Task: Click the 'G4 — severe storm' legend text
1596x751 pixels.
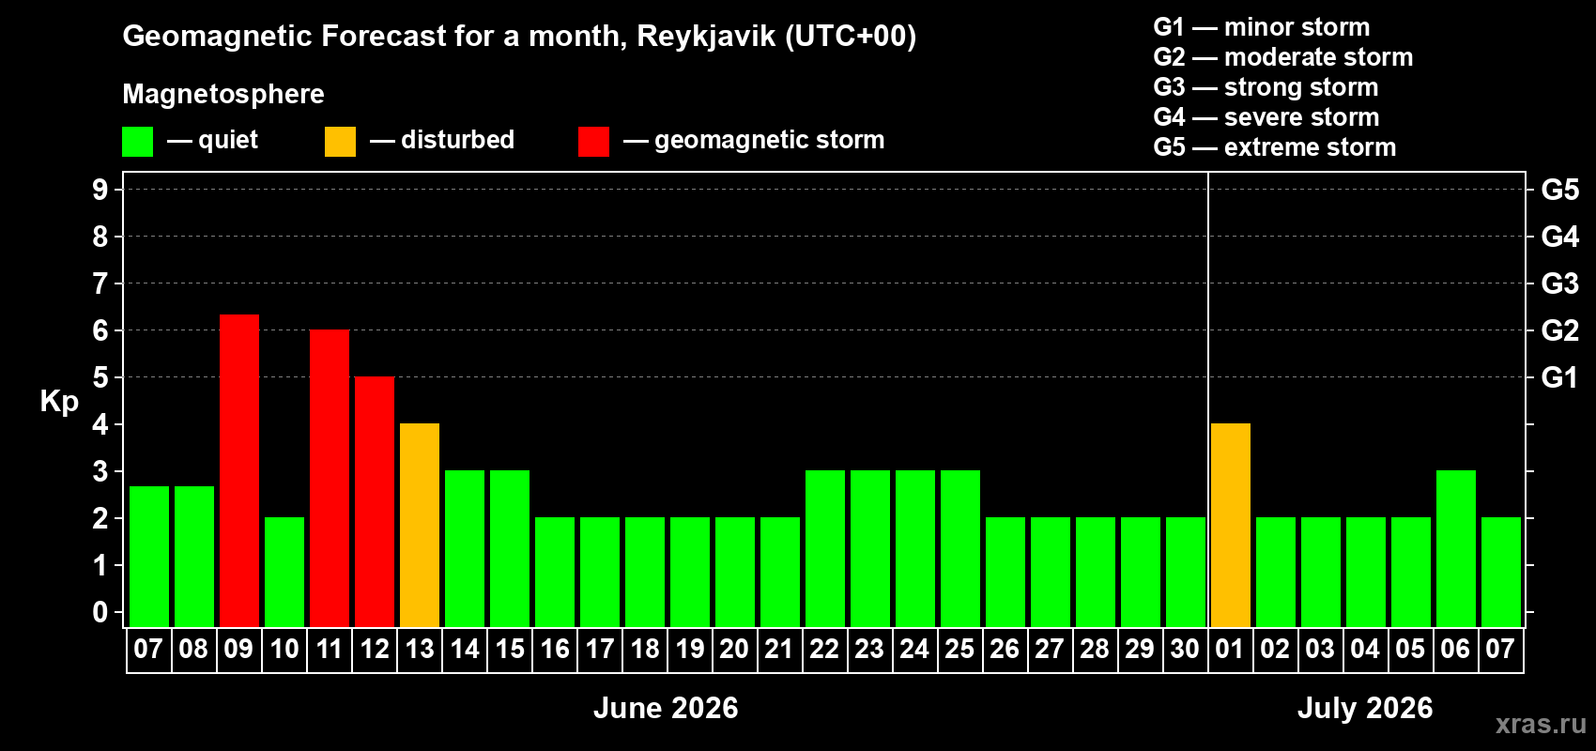Action: [x=1266, y=117]
